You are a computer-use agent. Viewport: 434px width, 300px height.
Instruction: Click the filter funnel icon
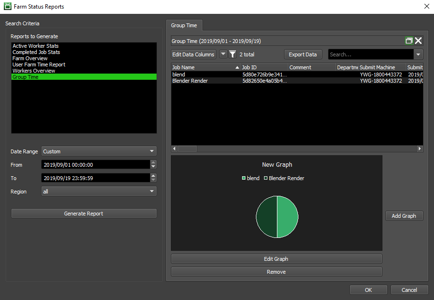[233, 54]
